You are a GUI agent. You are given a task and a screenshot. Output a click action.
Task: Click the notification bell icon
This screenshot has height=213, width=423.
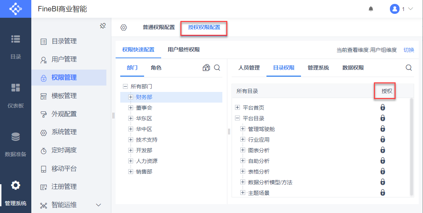pyautogui.click(x=371, y=9)
